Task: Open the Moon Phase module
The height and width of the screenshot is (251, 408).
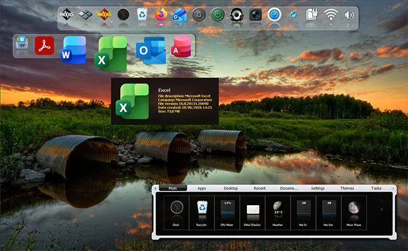Action: coord(354,213)
